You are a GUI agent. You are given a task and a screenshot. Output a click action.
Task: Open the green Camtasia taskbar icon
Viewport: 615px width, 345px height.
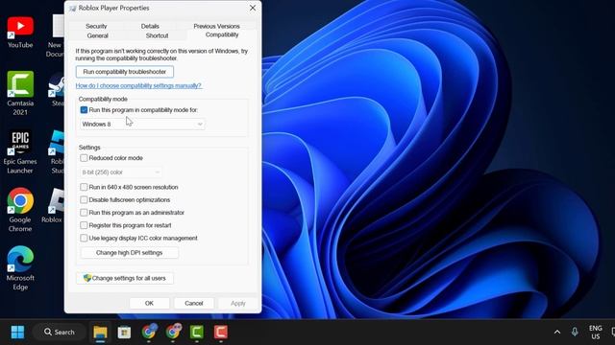[x=196, y=333]
